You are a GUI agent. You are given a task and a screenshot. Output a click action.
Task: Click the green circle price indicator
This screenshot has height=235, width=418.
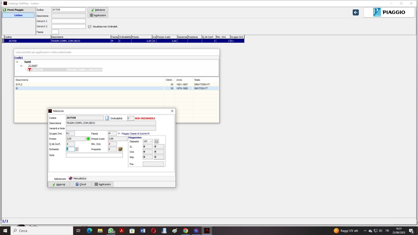[x=88, y=139]
